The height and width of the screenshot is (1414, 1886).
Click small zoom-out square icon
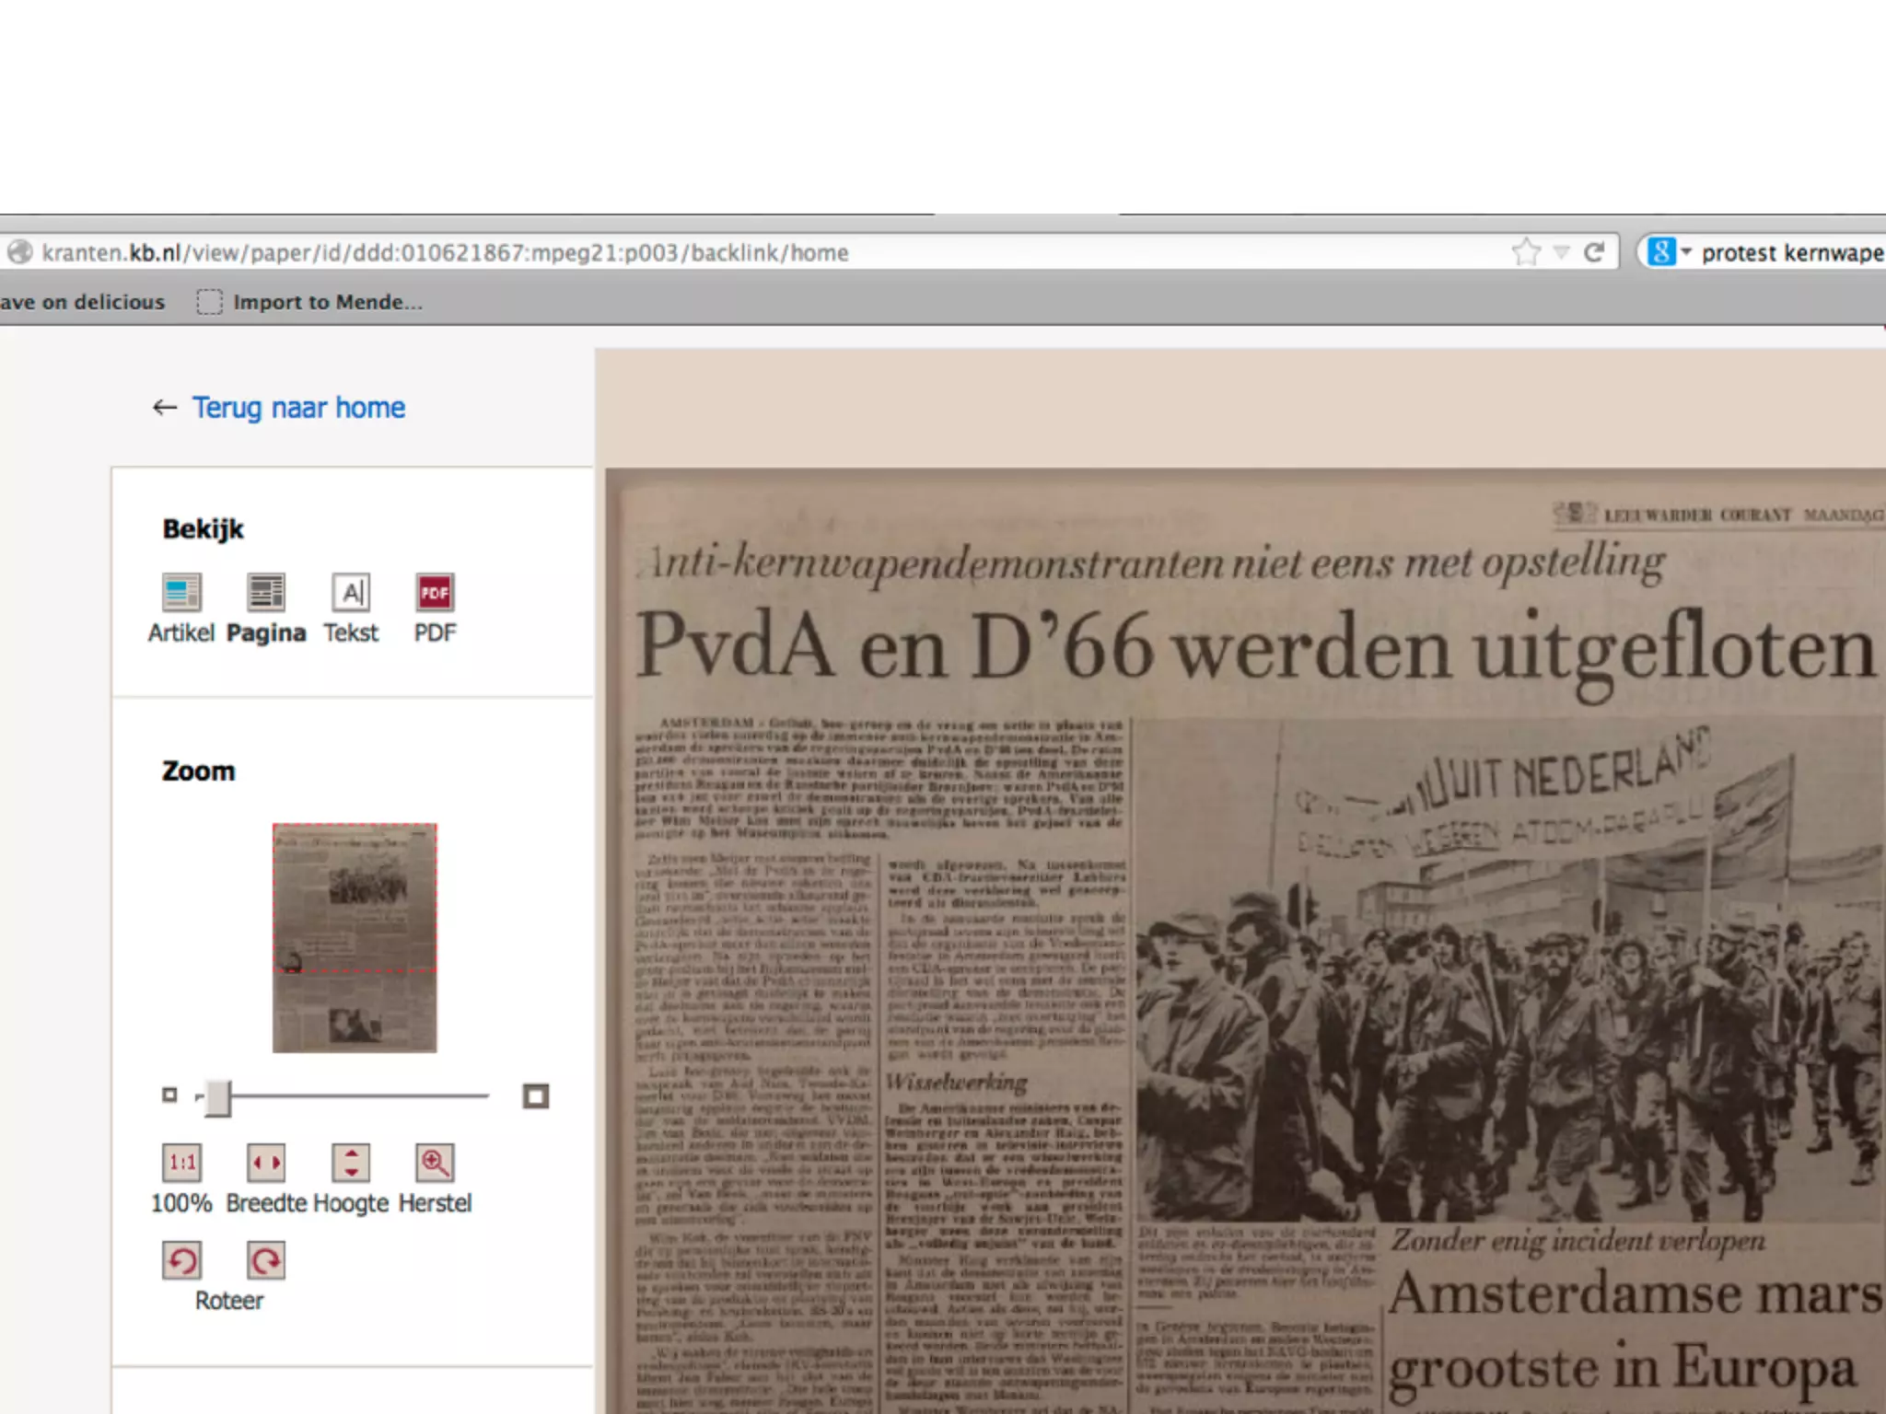(169, 1095)
